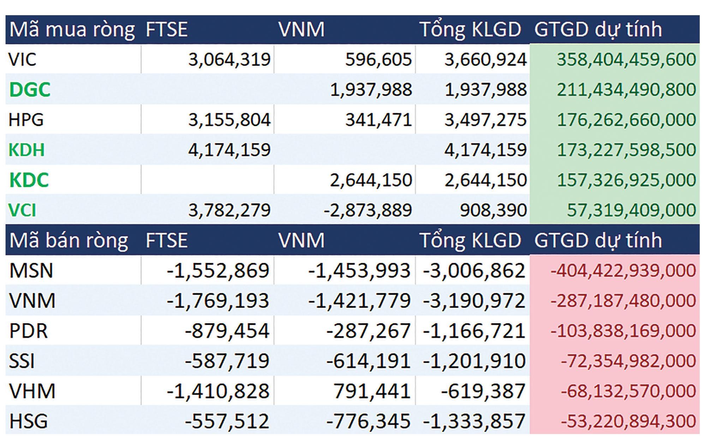706x444 pixels.
Task: Select MSN estimated value -404,422,939,000
Action: pos(623,271)
